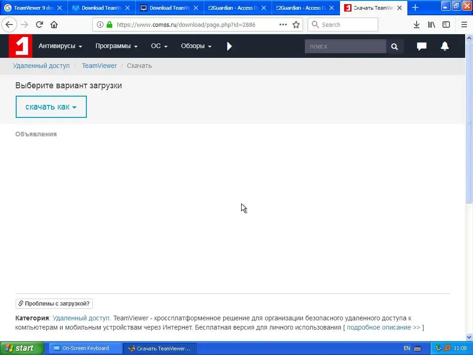Click the play arrow in the site navbar
Image resolution: width=473 pixels, height=355 pixels.
click(x=229, y=46)
